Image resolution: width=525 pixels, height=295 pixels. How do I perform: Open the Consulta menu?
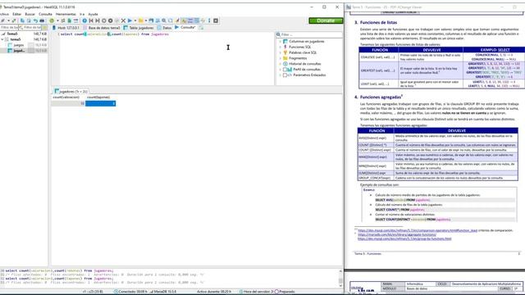[45, 14]
